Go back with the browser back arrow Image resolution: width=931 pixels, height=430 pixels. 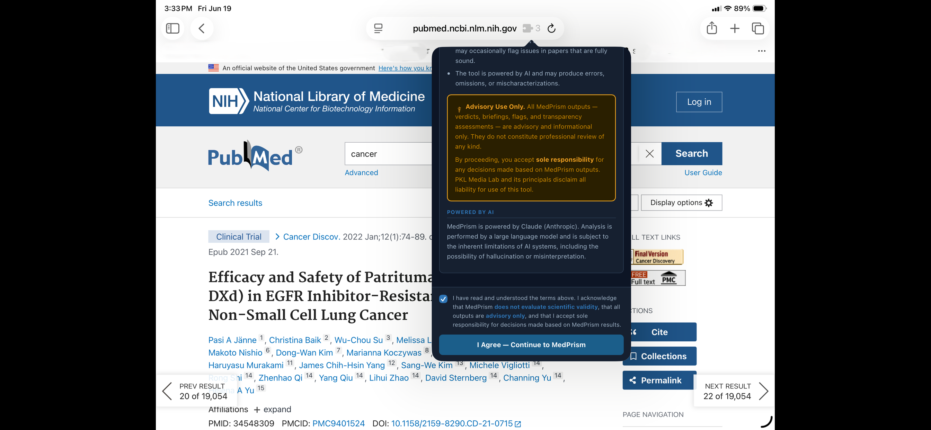pos(202,28)
